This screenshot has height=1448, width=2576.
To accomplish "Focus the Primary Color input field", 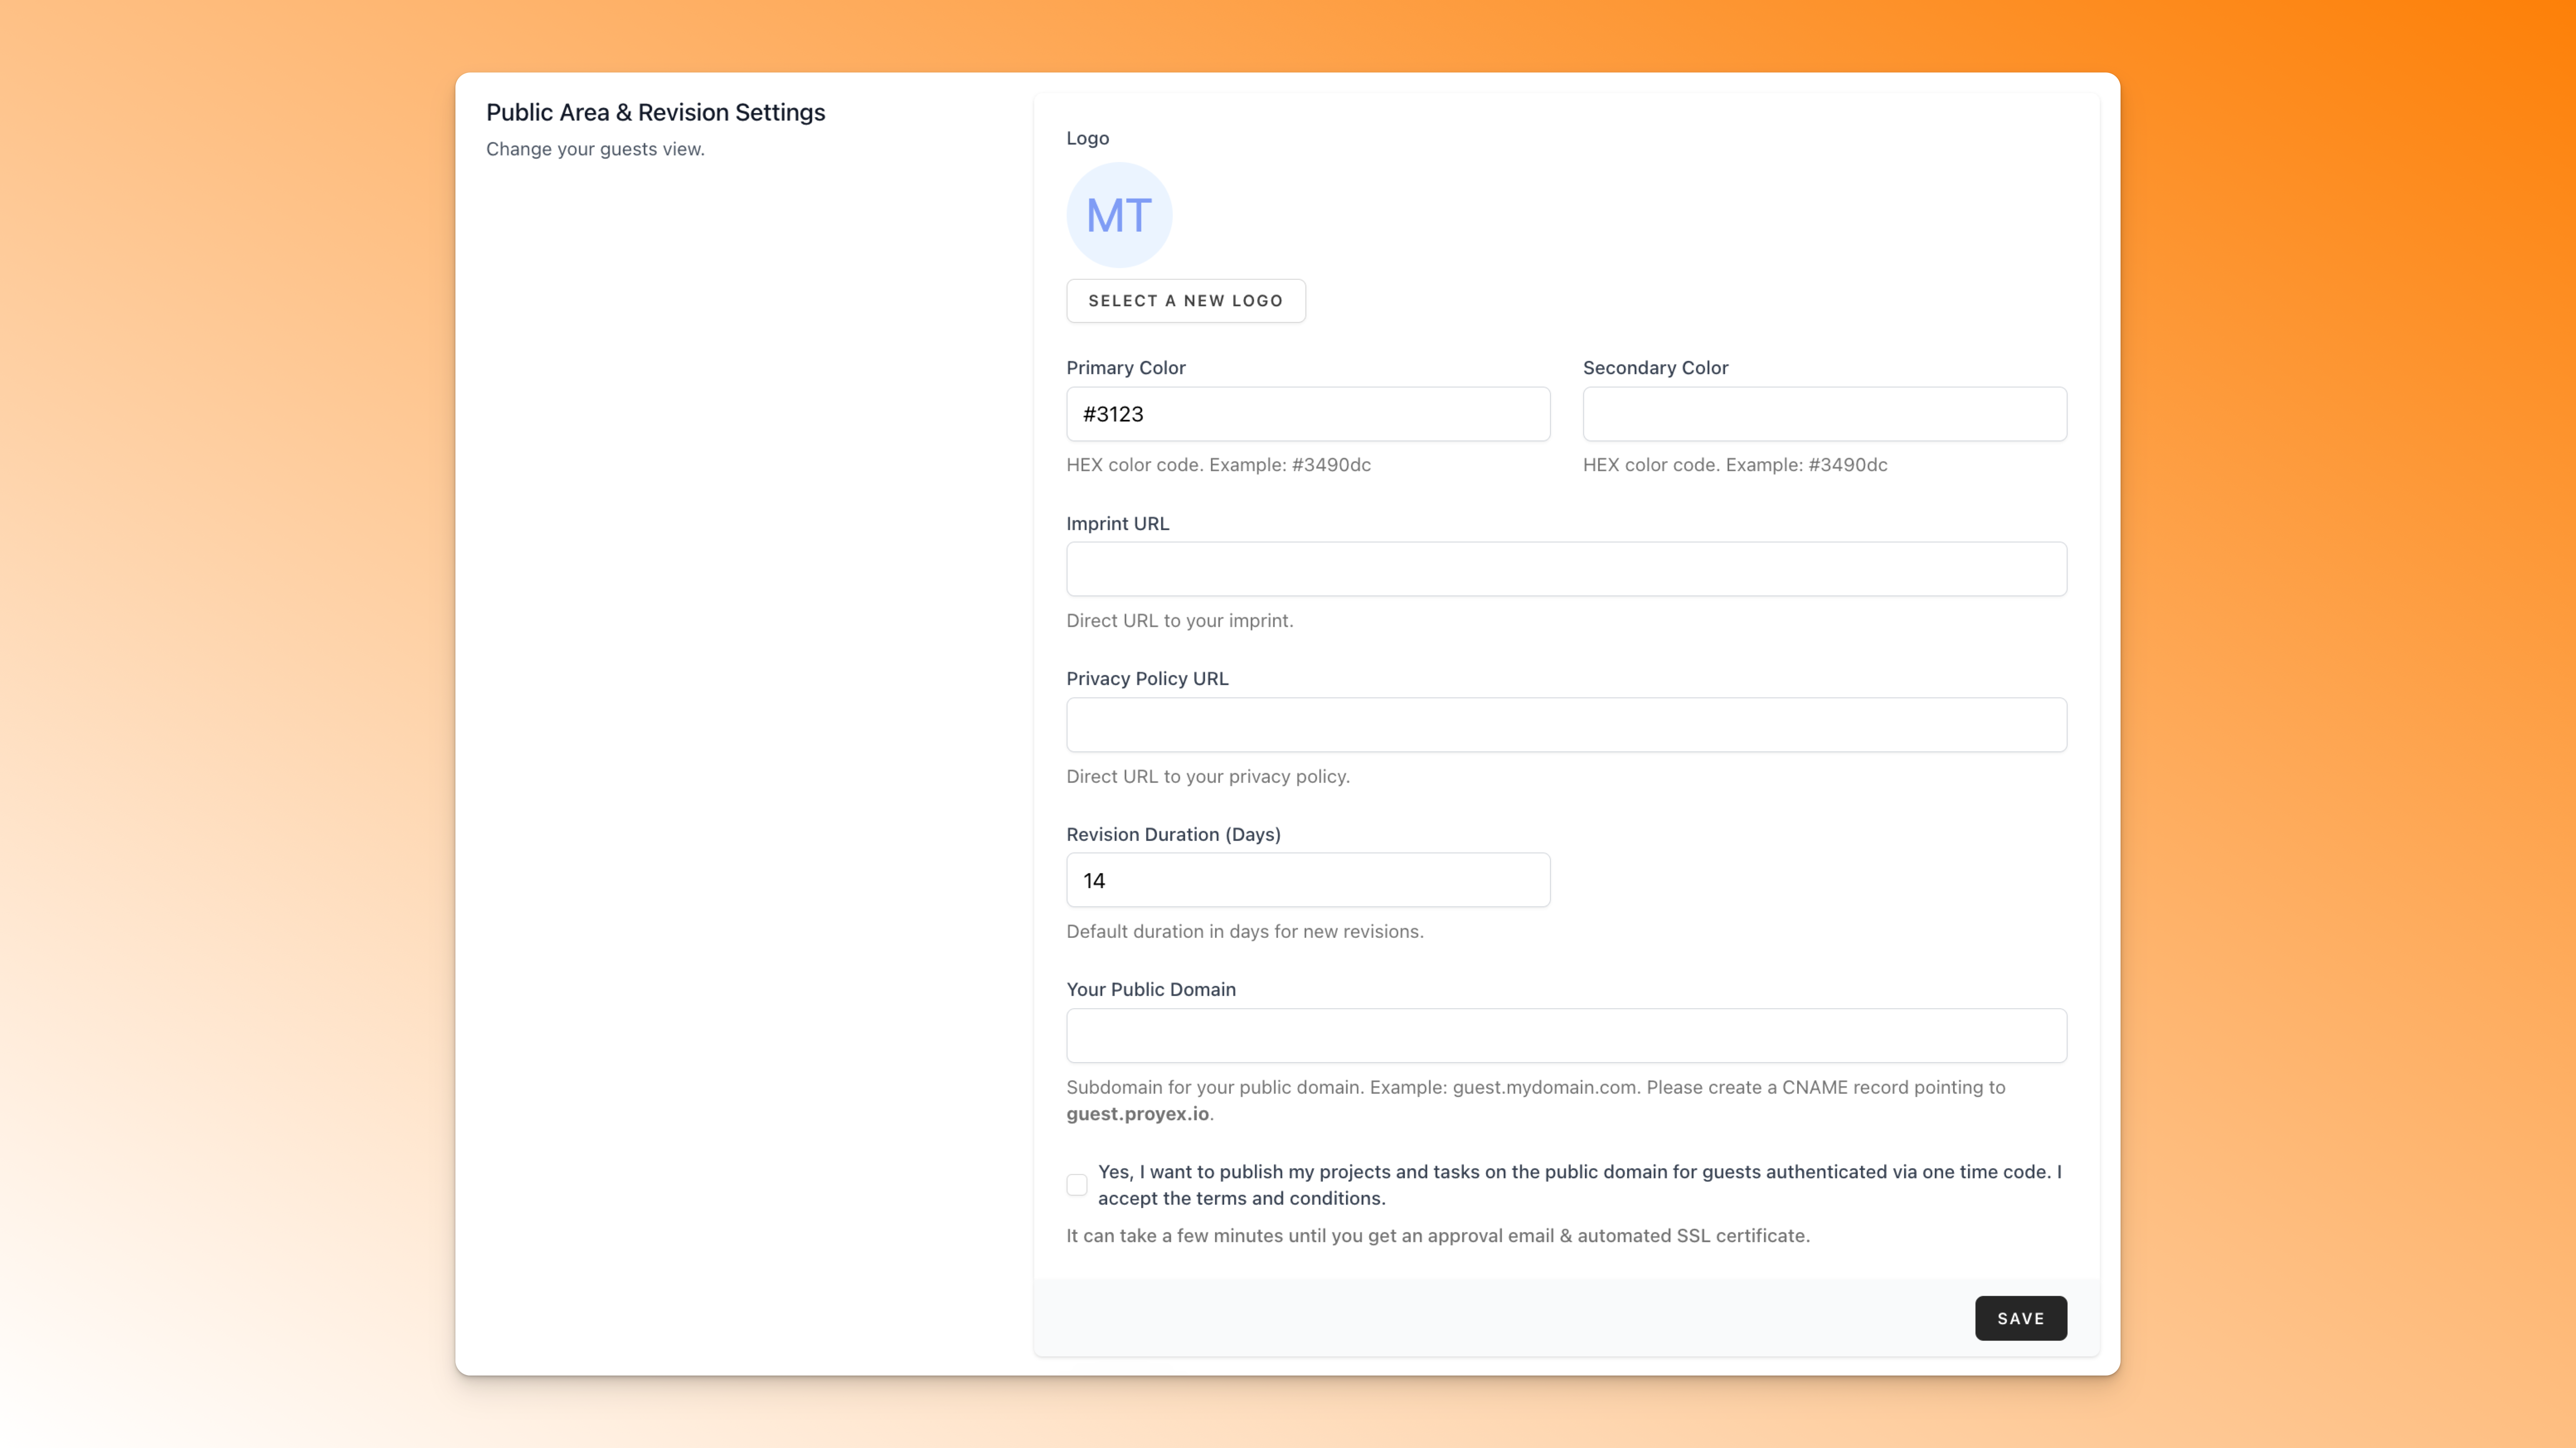I will click(x=1308, y=414).
